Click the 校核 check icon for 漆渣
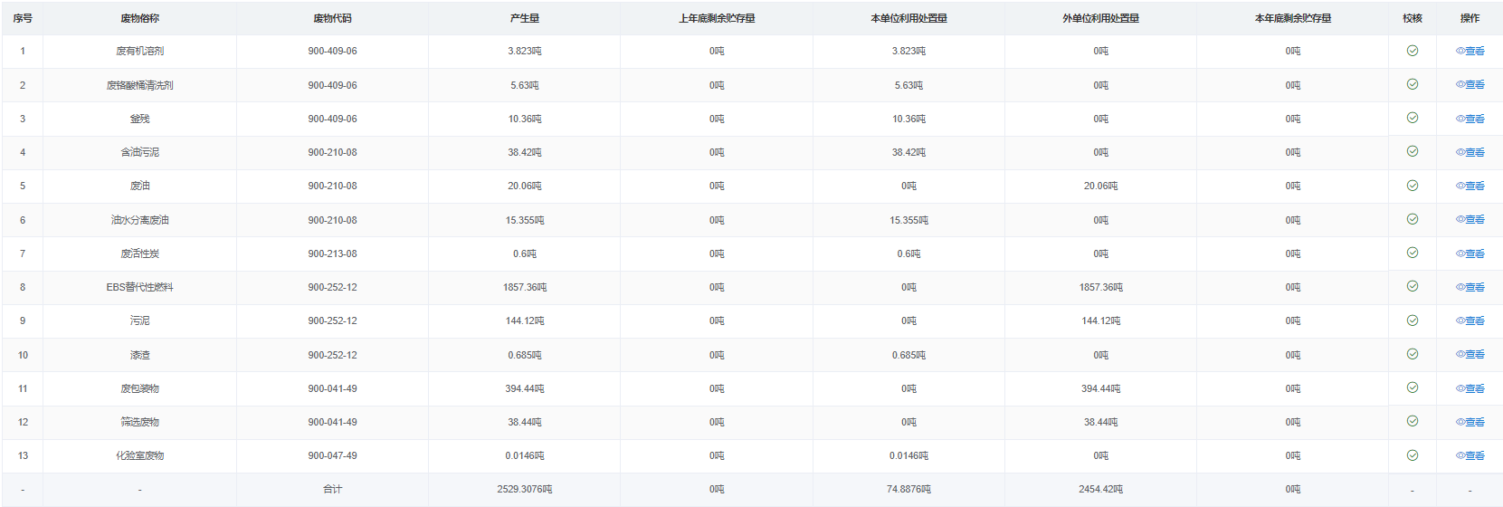1503x507 pixels. (x=1412, y=354)
